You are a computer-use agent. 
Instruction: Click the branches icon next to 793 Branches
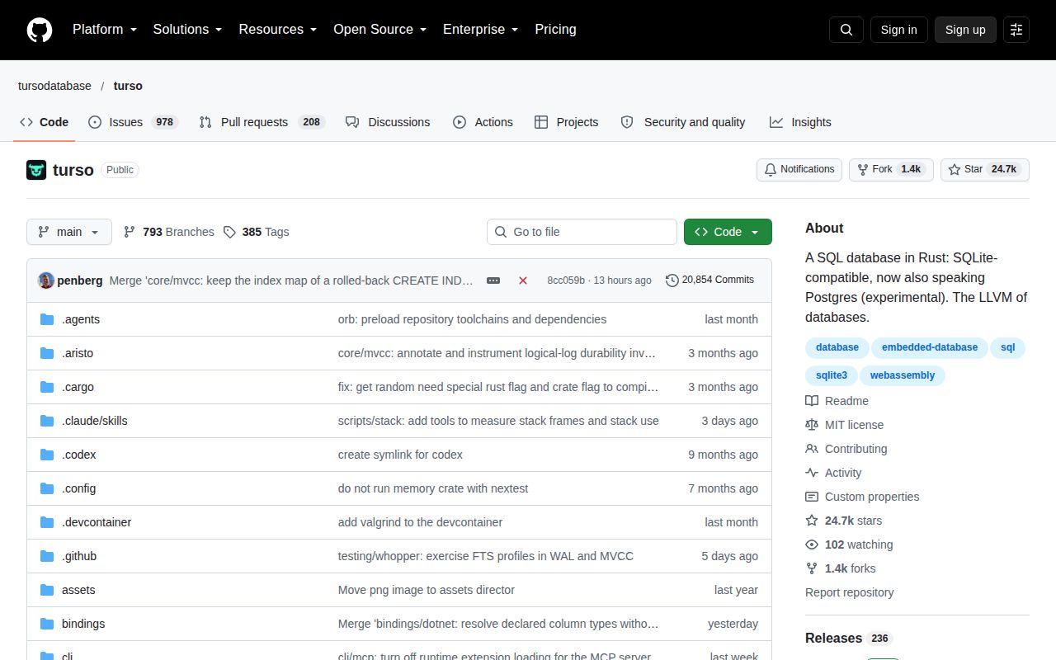coord(130,232)
